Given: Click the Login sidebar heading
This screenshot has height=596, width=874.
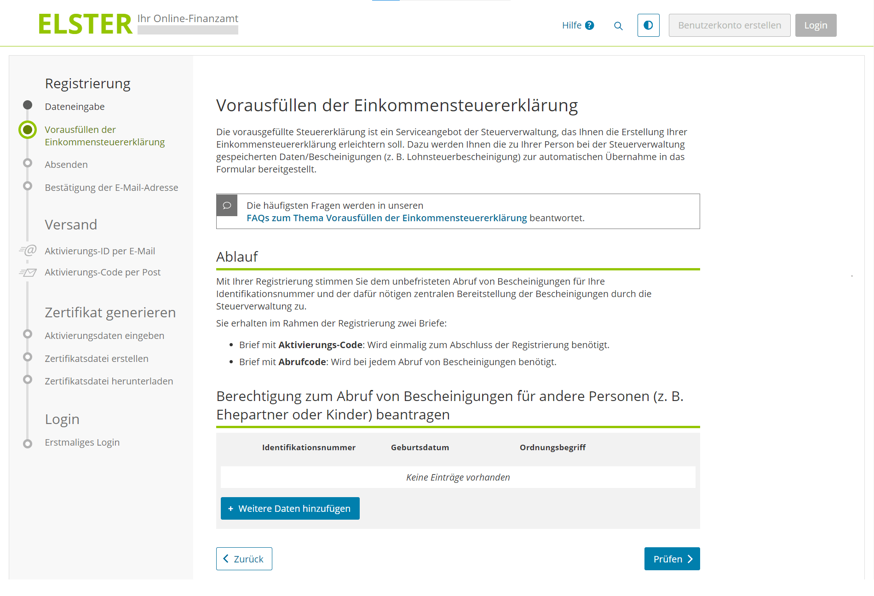Looking at the screenshot, I should [x=62, y=419].
